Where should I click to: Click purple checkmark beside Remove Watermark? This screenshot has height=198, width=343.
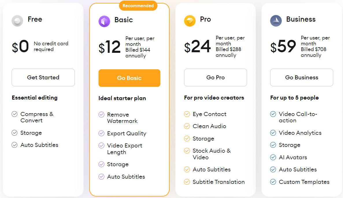coord(101,115)
